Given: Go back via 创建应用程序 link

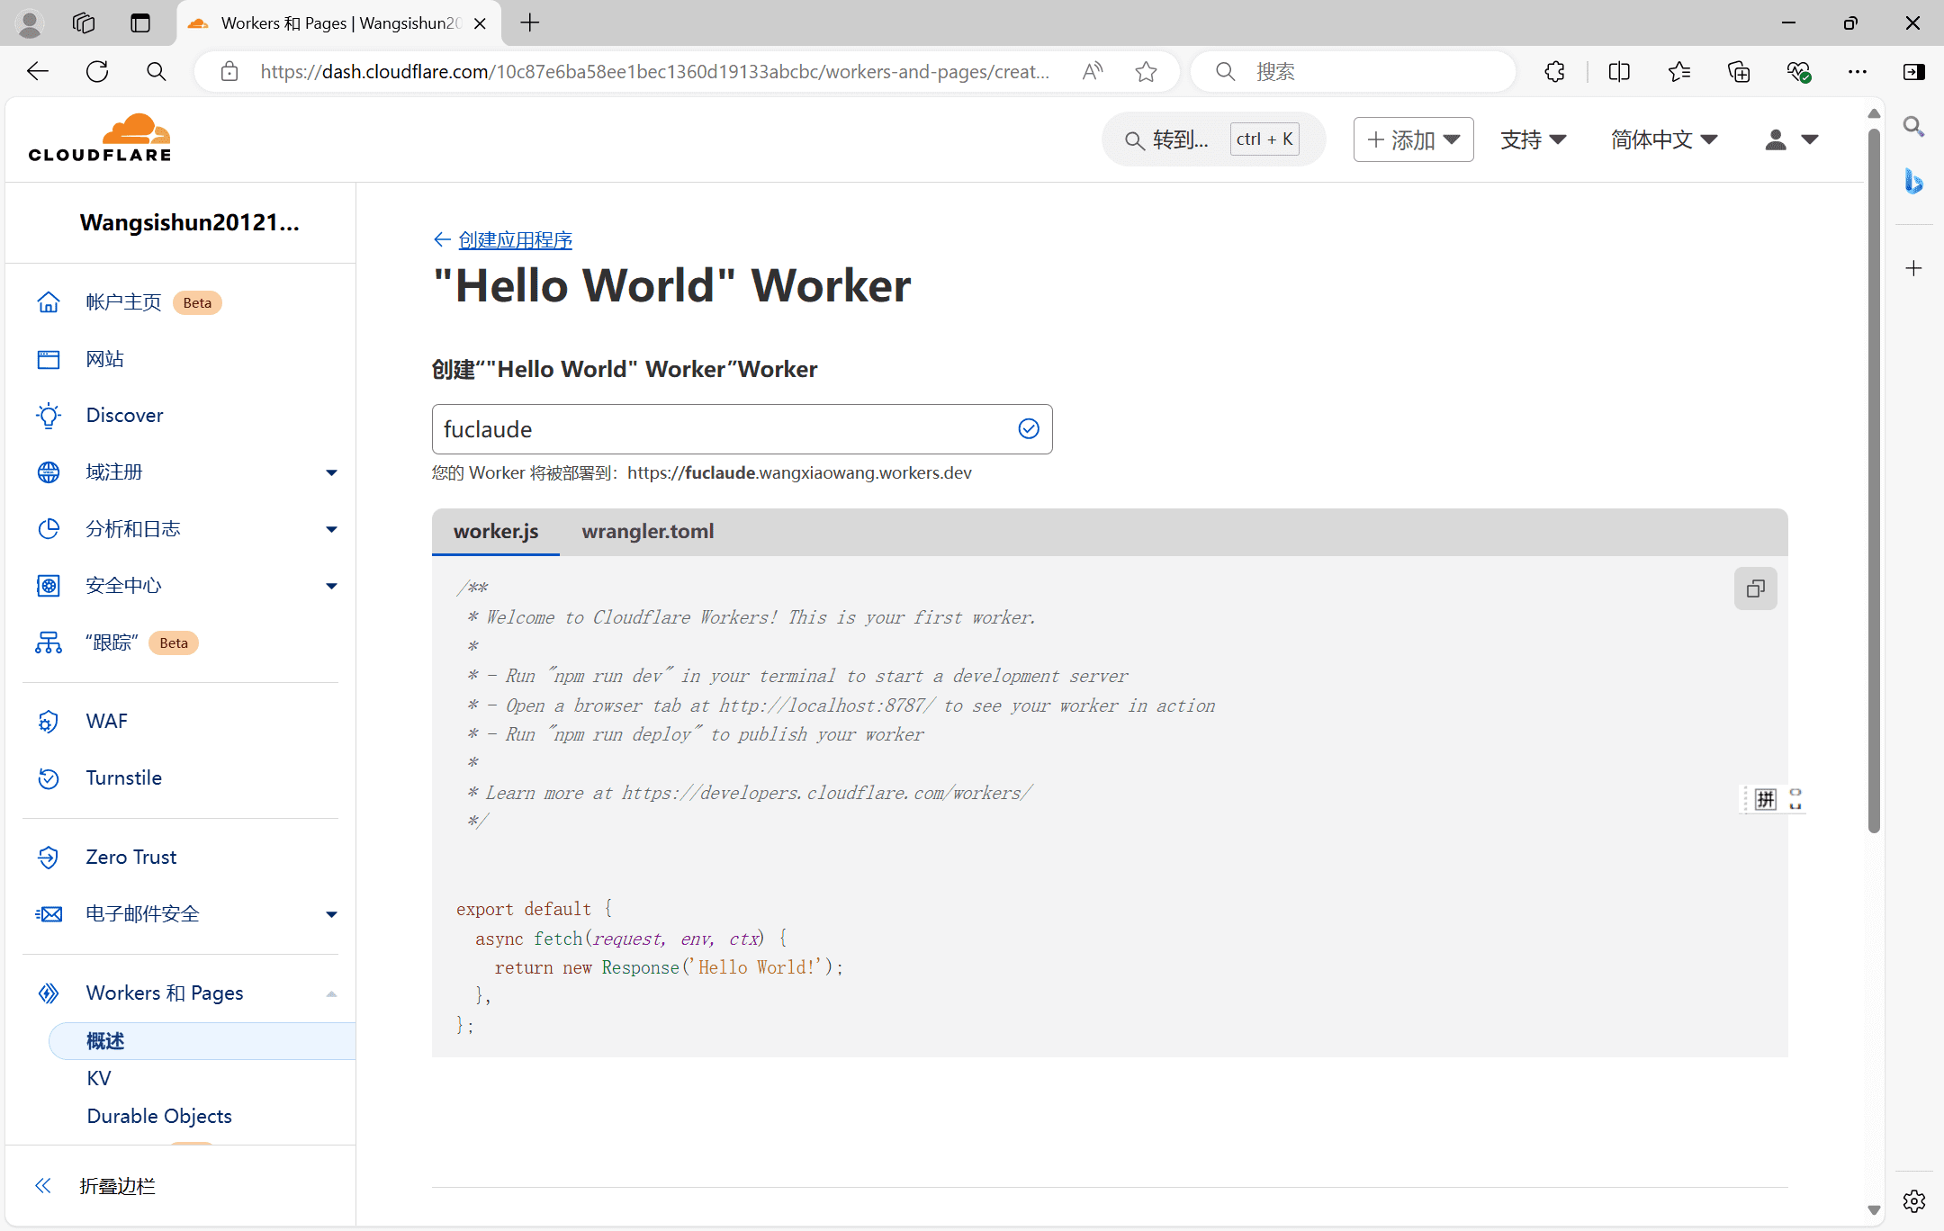Looking at the screenshot, I should pyautogui.click(x=515, y=240).
